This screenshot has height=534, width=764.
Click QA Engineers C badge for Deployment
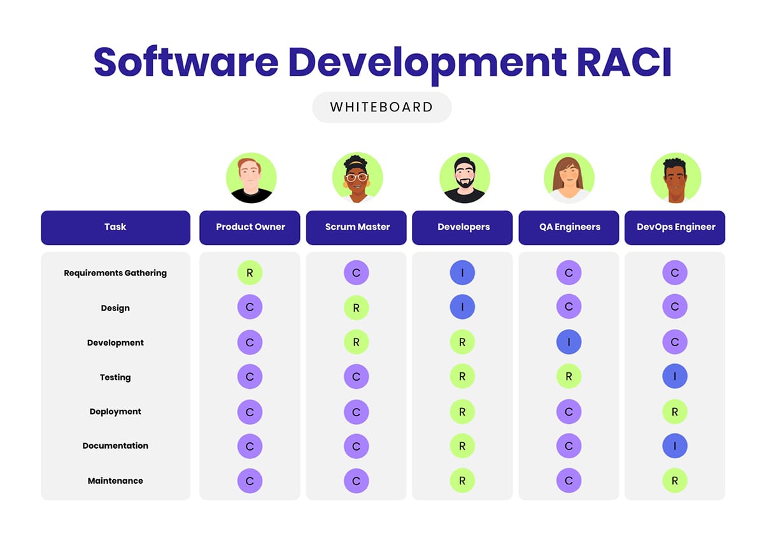click(x=569, y=412)
